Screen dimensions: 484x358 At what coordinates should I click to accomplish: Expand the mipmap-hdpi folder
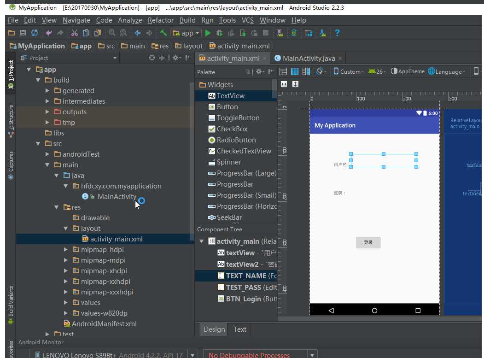tap(66, 249)
